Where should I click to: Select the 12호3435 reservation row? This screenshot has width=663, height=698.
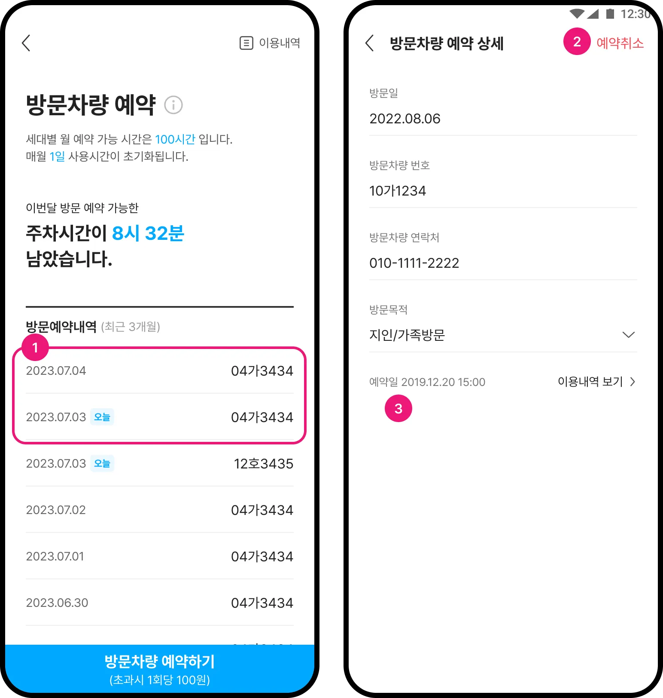[159, 463]
